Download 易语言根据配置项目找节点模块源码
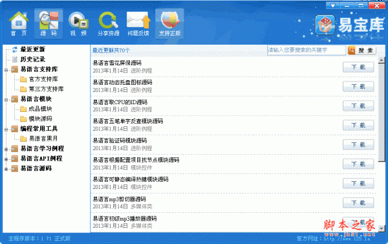 tap(358, 164)
